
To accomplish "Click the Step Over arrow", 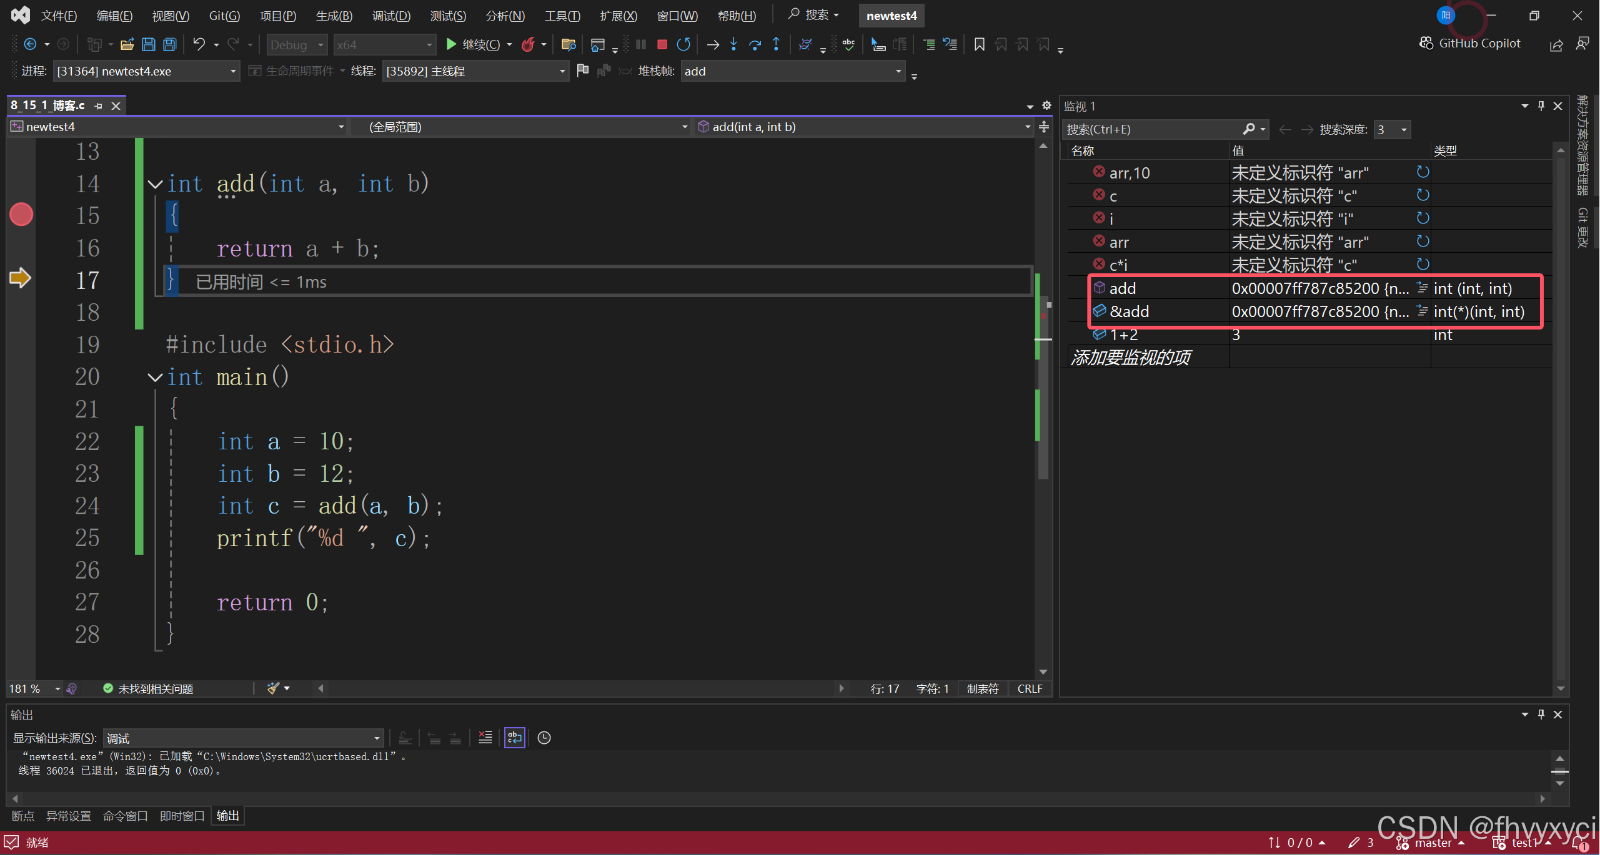I will (x=755, y=44).
